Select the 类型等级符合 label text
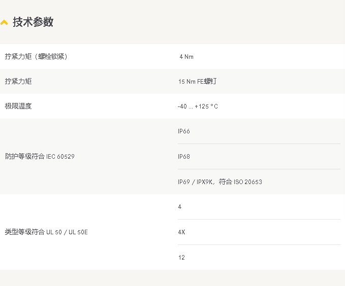The image size is (345, 286). (x=24, y=232)
